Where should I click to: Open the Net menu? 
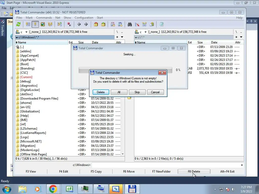pyautogui.click(x=58, y=18)
